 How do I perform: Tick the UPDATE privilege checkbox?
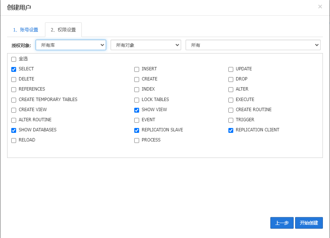(231, 69)
